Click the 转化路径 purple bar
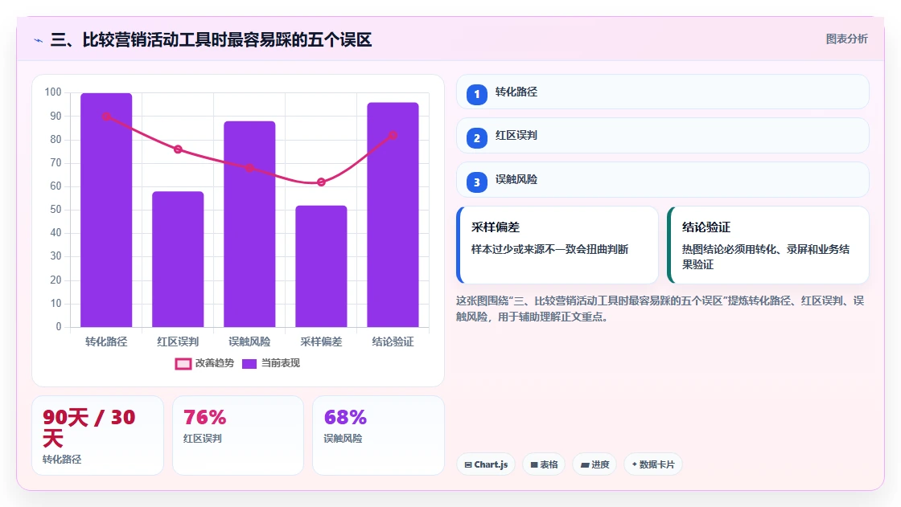 106,211
